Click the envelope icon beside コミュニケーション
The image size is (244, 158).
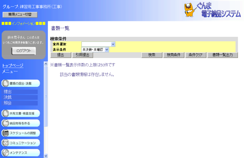pyautogui.click(x=5, y=143)
